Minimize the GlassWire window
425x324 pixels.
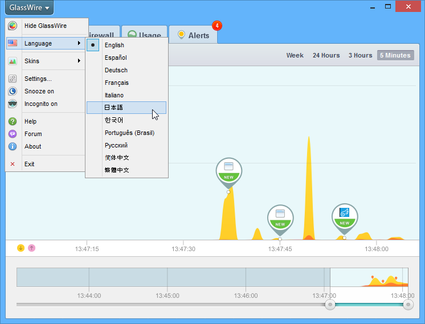373,7
